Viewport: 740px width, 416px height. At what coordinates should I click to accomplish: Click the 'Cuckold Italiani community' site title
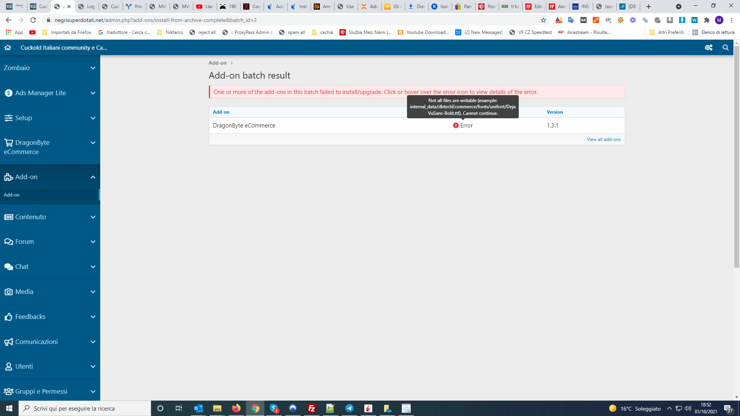pyautogui.click(x=64, y=47)
